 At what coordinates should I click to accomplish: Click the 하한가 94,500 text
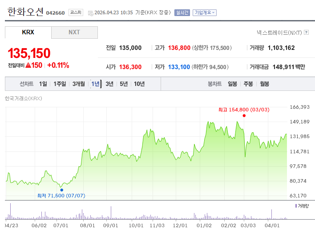(210, 67)
